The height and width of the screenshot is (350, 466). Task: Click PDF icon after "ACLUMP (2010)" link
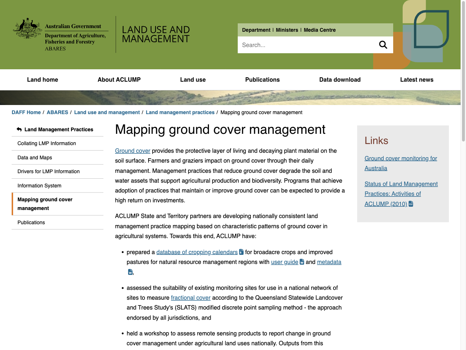(x=411, y=204)
